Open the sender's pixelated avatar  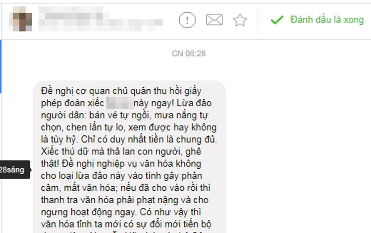tap(21, 19)
